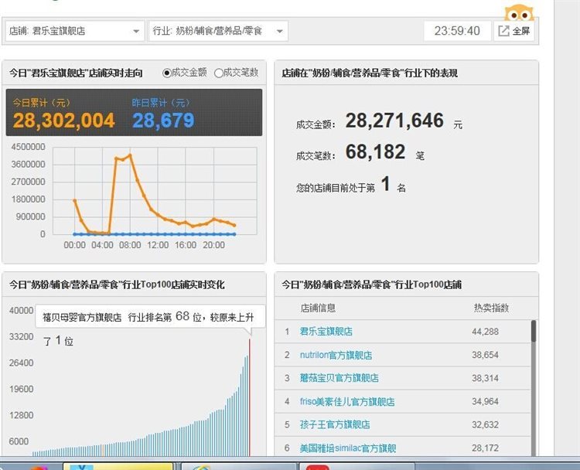Open the 孩子王官方旗舰店 link
The image size is (580, 470).
(335, 424)
